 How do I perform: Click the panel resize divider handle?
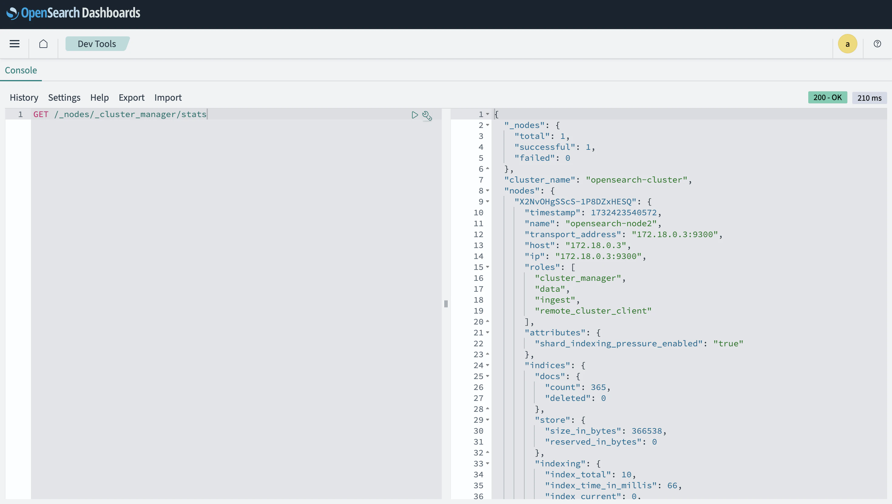click(x=446, y=304)
